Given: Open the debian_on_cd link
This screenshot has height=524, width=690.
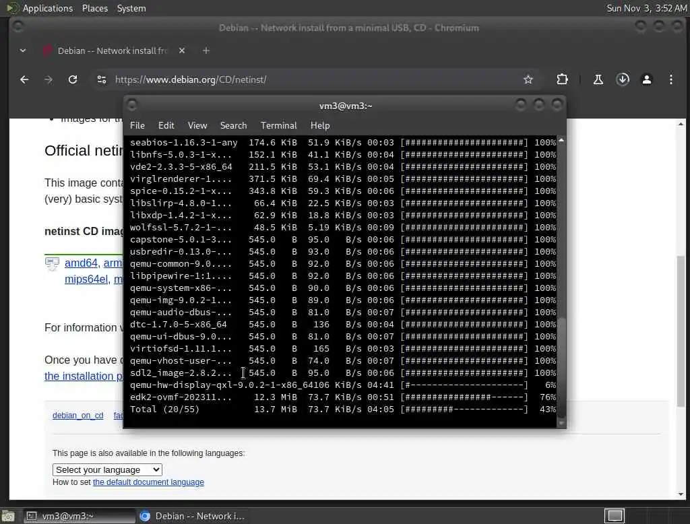Looking at the screenshot, I should (x=78, y=416).
